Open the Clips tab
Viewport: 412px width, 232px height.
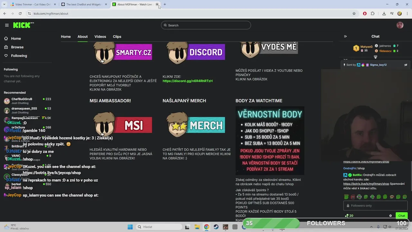(117, 36)
